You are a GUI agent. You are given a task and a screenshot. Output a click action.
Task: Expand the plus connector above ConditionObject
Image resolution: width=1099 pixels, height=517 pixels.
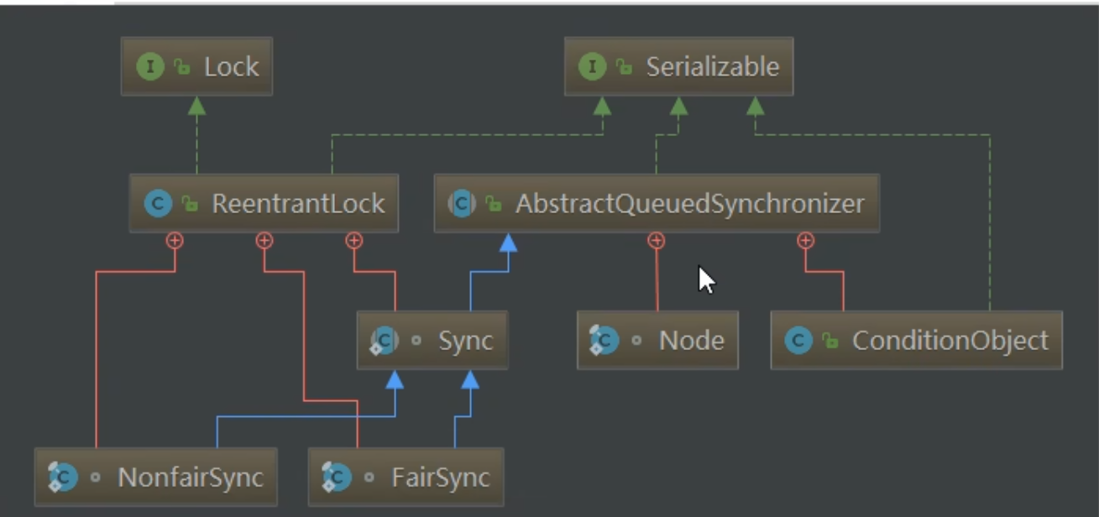pos(806,241)
